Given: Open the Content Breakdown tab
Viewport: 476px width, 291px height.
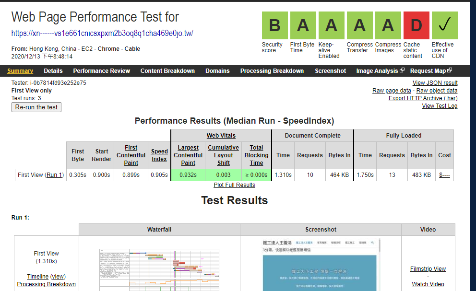Looking at the screenshot, I should (x=167, y=71).
